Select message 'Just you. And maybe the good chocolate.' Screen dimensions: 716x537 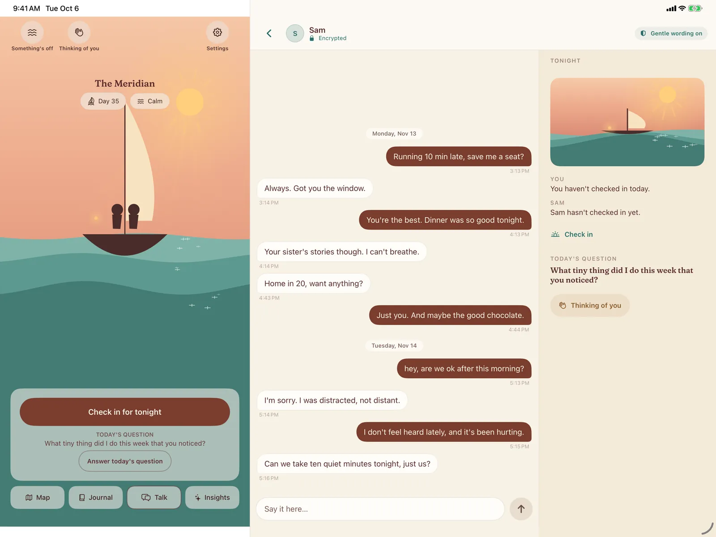450,315
